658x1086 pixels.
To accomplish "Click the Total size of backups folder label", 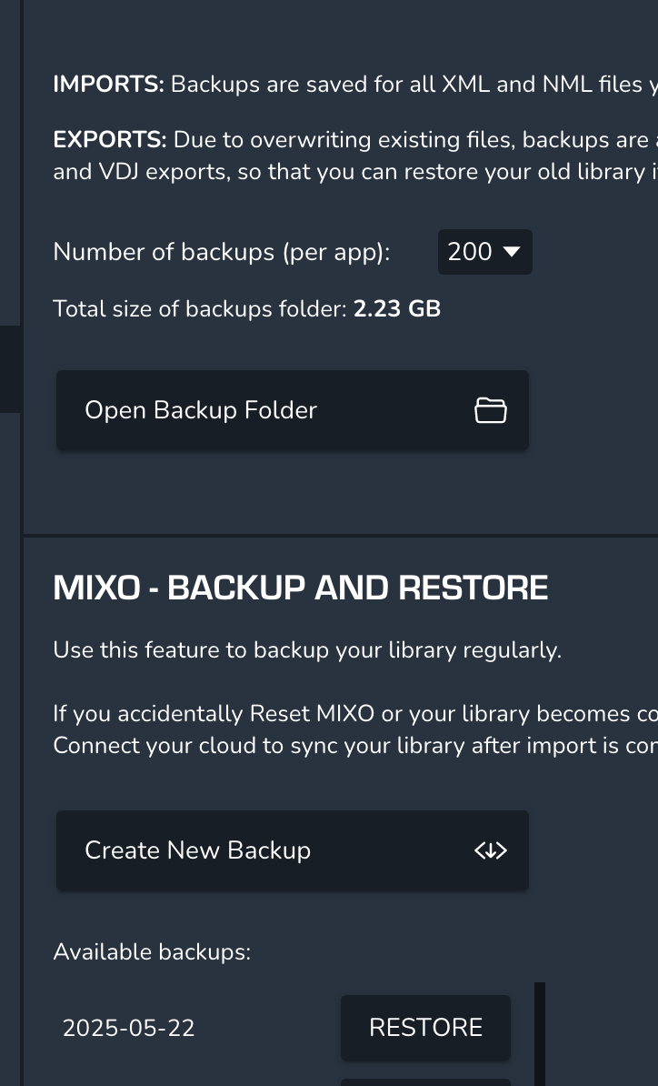I will (200, 309).
